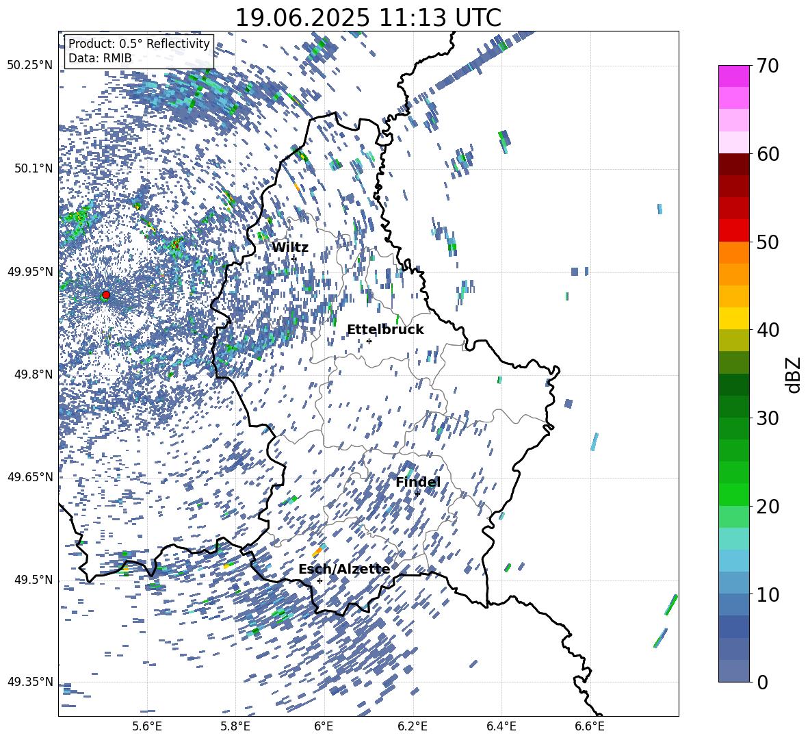The image size is (810, 740).
Task: Click the 5.8°E longitude tick label
Action: [235, 726]
